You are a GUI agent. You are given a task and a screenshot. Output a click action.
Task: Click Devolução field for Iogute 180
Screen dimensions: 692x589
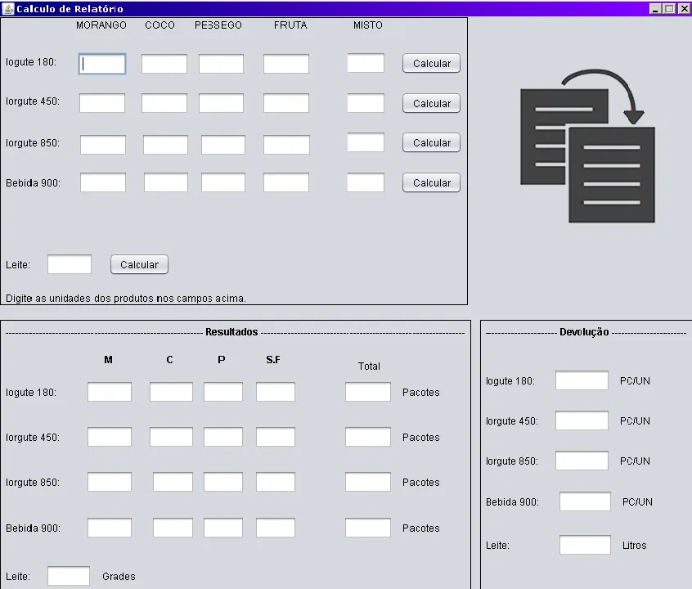point(582,380)
